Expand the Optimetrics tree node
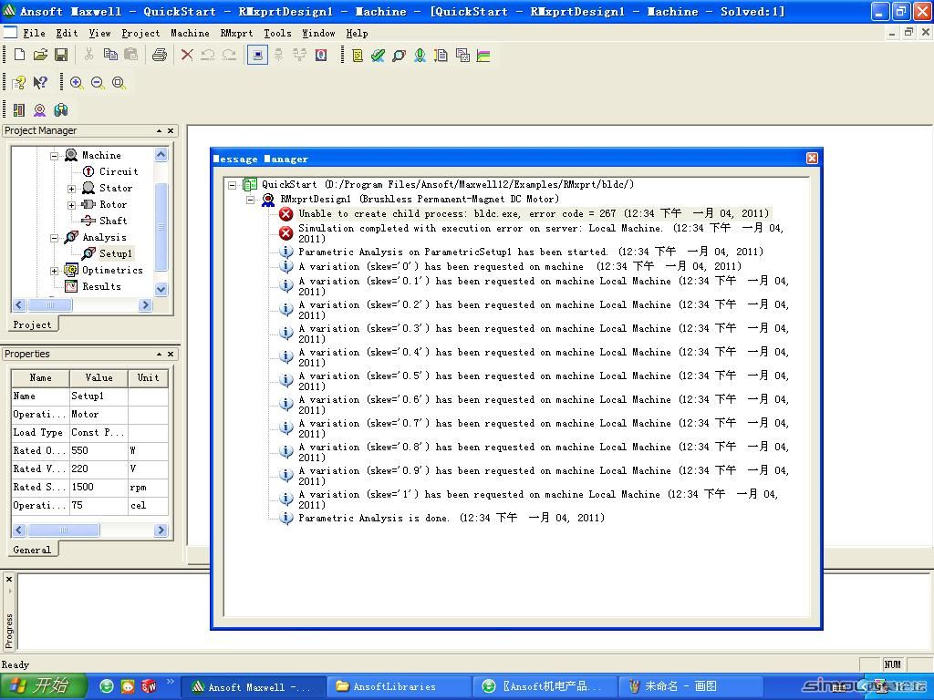This screenshot has height=700, width=934. tap(55, 271)
